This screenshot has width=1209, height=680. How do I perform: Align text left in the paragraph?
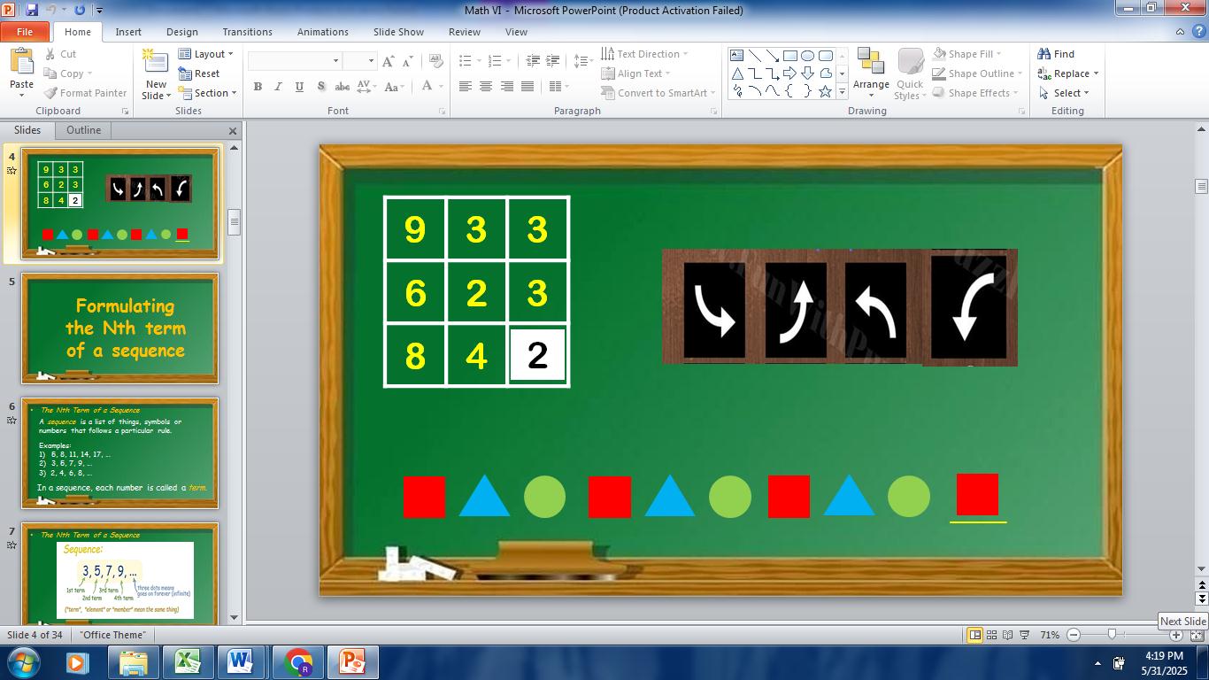point(465,86)
